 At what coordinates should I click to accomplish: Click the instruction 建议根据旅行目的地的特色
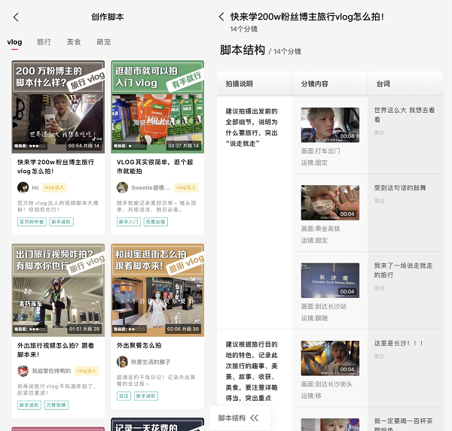coord(252,371)
